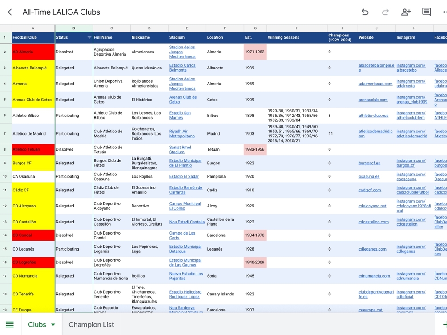Open the athletic-club.eus website link

374,116
